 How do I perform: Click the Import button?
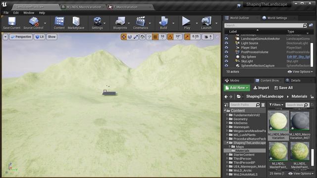[261, 88]
